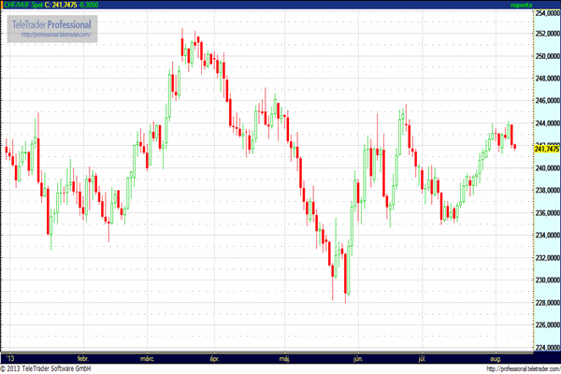Click the 224,0000 price axis label
Image resolution: width=561 pixels, height=374 pixels.
pyautogui.click(x=545, y=348)
